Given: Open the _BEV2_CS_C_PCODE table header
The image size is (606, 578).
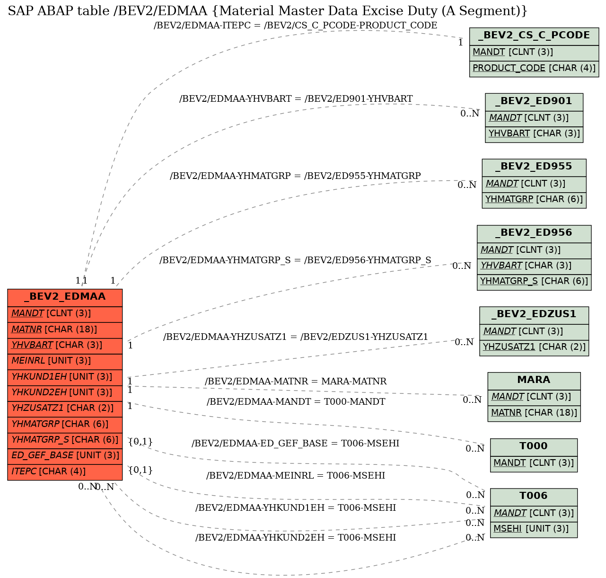Looking at the screenshot, I should pyautogui.click(x=534, y=36).
